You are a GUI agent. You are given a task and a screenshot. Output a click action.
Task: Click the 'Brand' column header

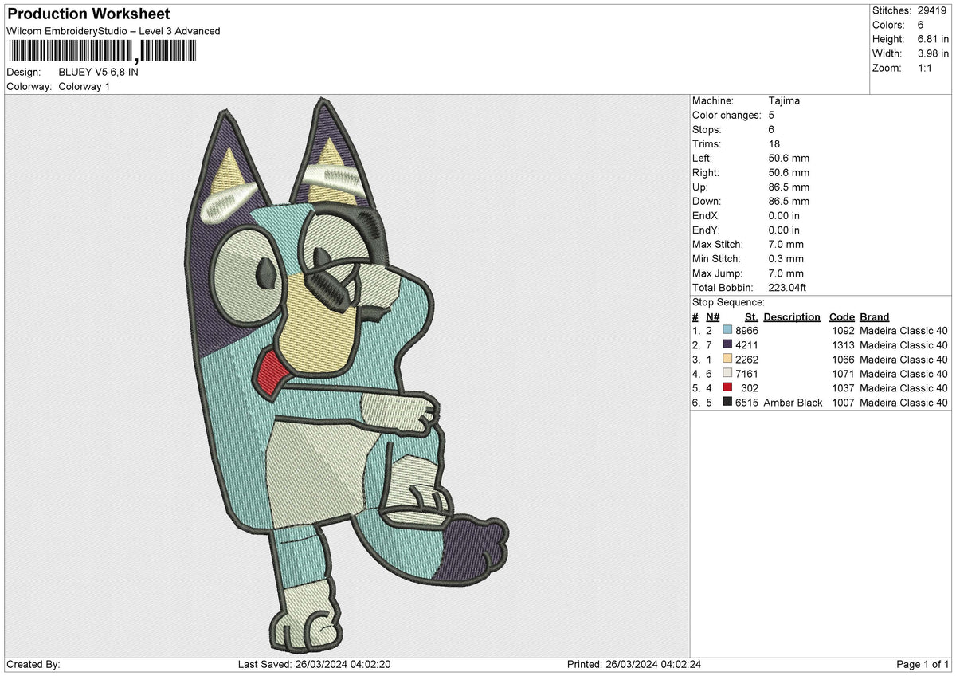[x=875, y=316]
